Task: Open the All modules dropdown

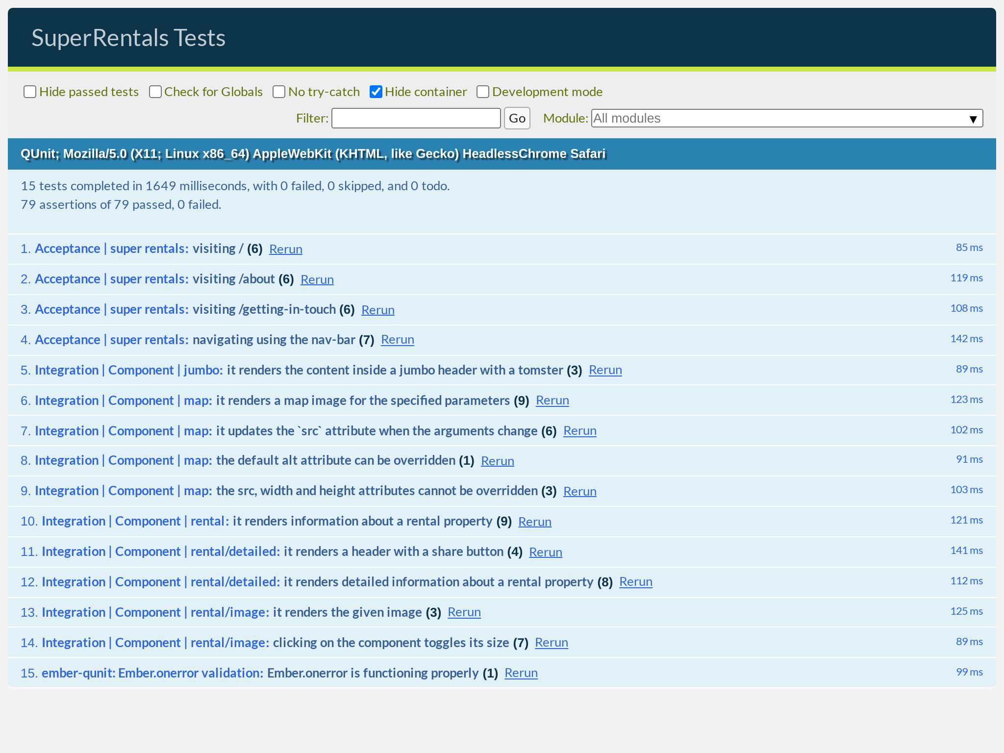Action: coord(787,118)
